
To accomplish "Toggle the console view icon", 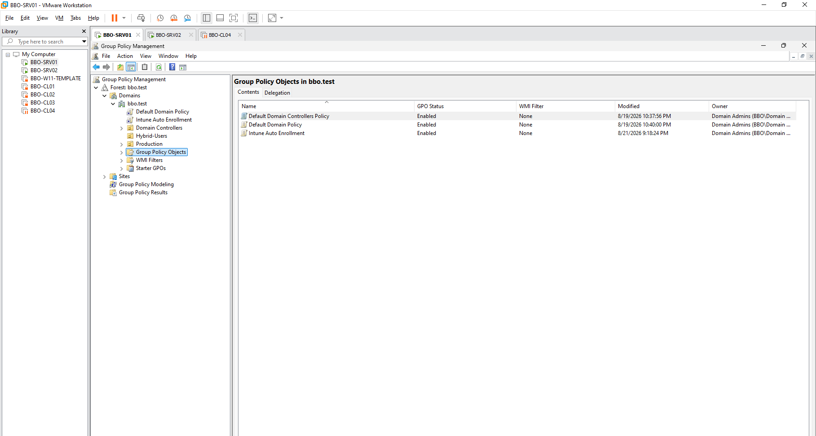I will (x=253, y=18).
